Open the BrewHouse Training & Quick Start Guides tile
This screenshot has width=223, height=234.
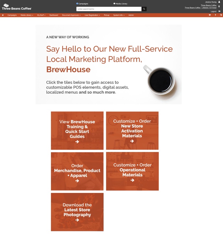point(77,131)
